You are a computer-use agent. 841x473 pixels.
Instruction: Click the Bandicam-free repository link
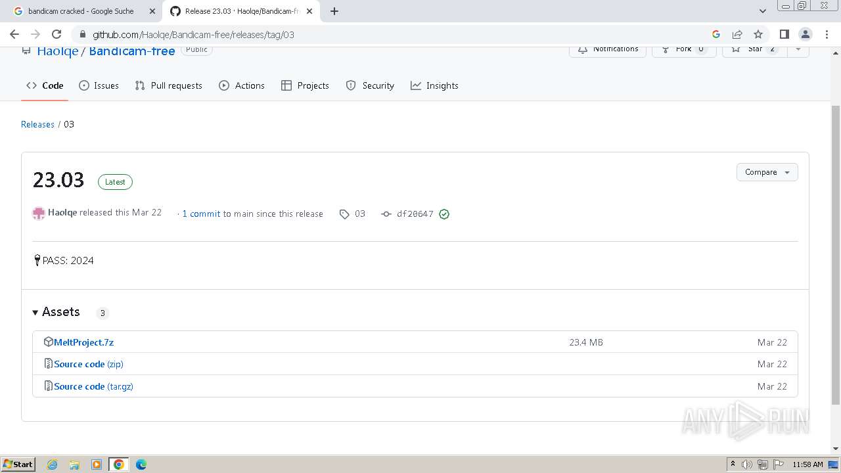click(132, 51)
